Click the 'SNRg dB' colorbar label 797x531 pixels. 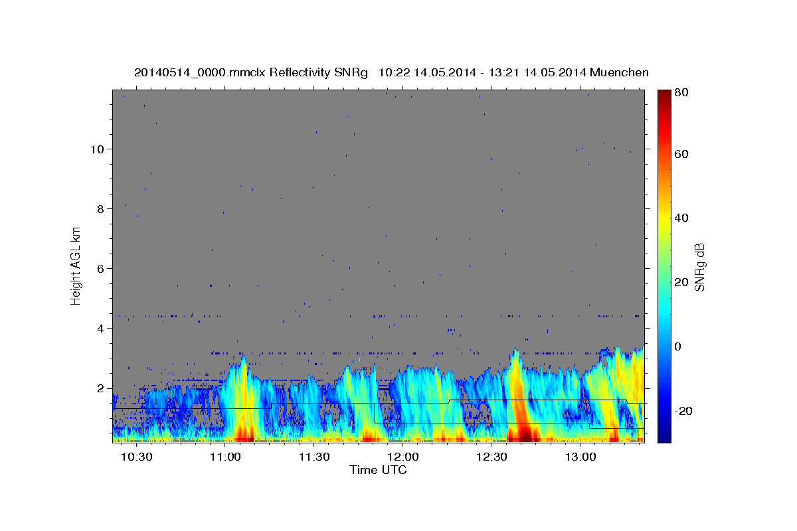699,267
